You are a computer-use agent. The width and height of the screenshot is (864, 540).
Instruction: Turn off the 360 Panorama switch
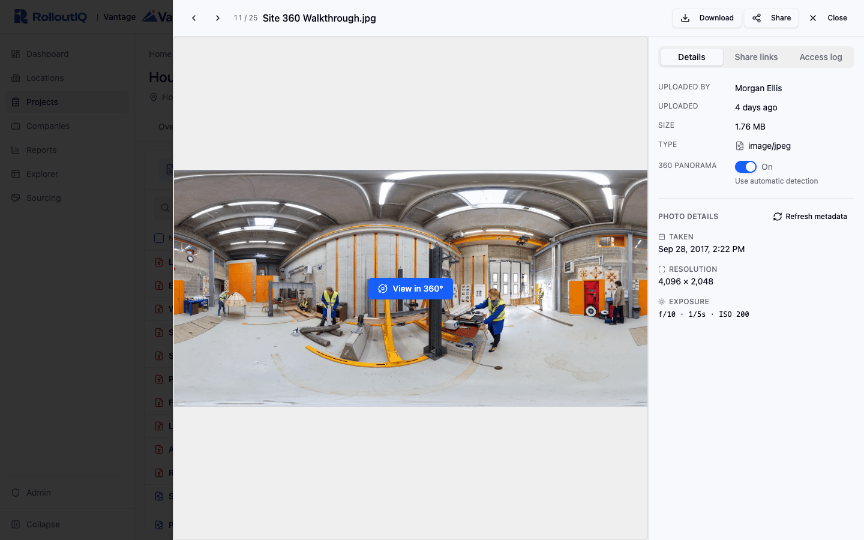(x=746, y=167)
